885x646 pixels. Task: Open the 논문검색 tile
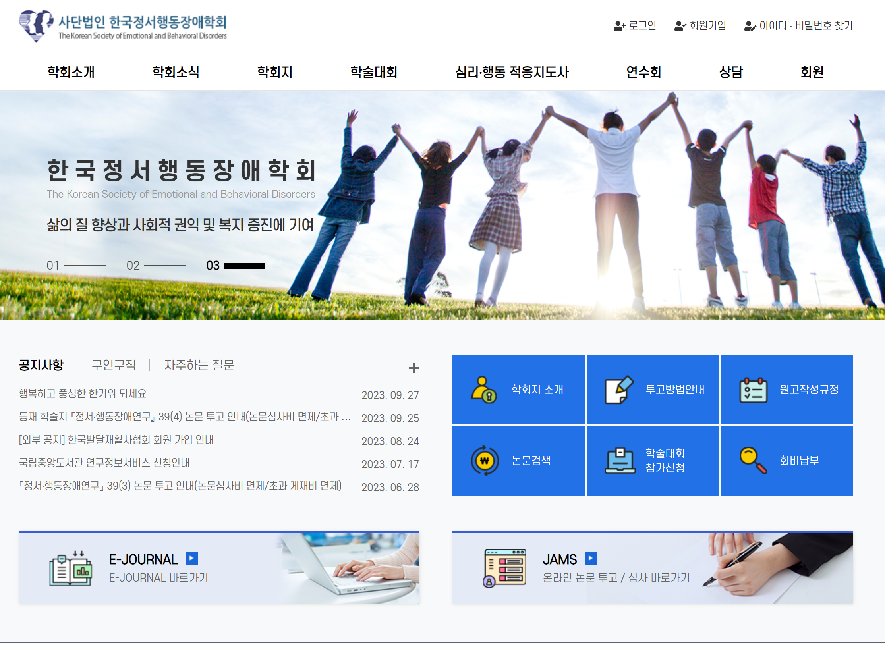518,461
